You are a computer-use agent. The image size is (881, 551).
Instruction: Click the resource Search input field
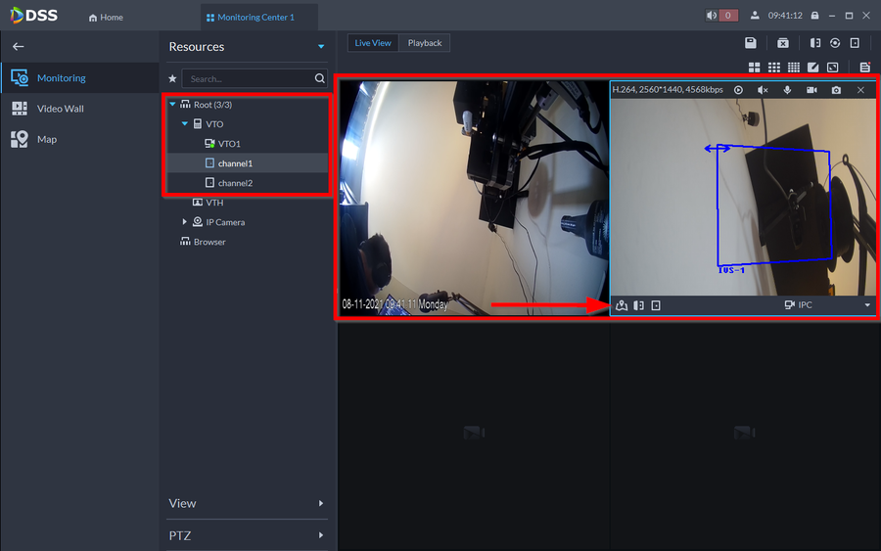click(250, 78)
